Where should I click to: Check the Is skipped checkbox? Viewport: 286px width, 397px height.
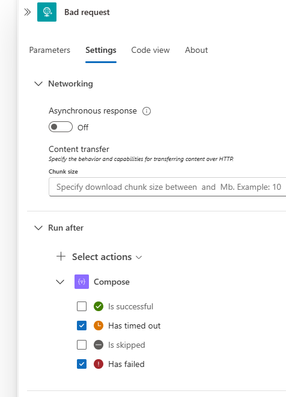pyautogui.click(x=82, y=345)
